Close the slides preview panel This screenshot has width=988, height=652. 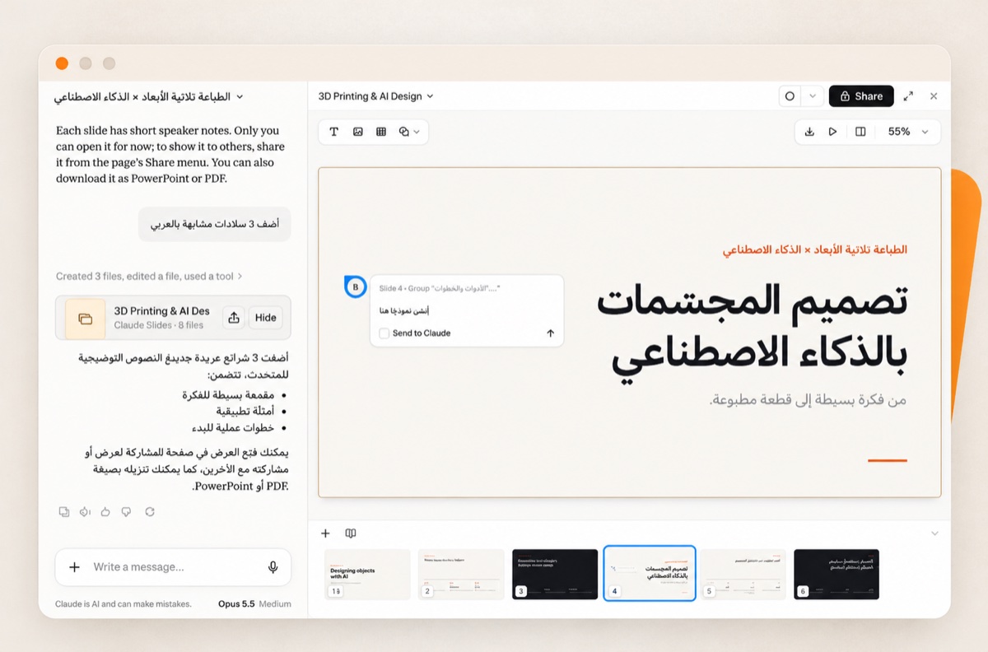coord(934,96)
